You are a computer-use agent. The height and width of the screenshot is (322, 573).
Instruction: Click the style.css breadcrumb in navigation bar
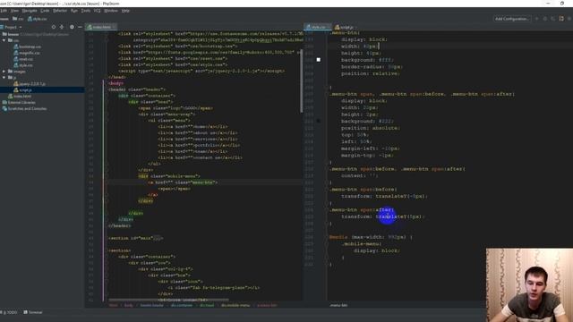pos(38,19)
